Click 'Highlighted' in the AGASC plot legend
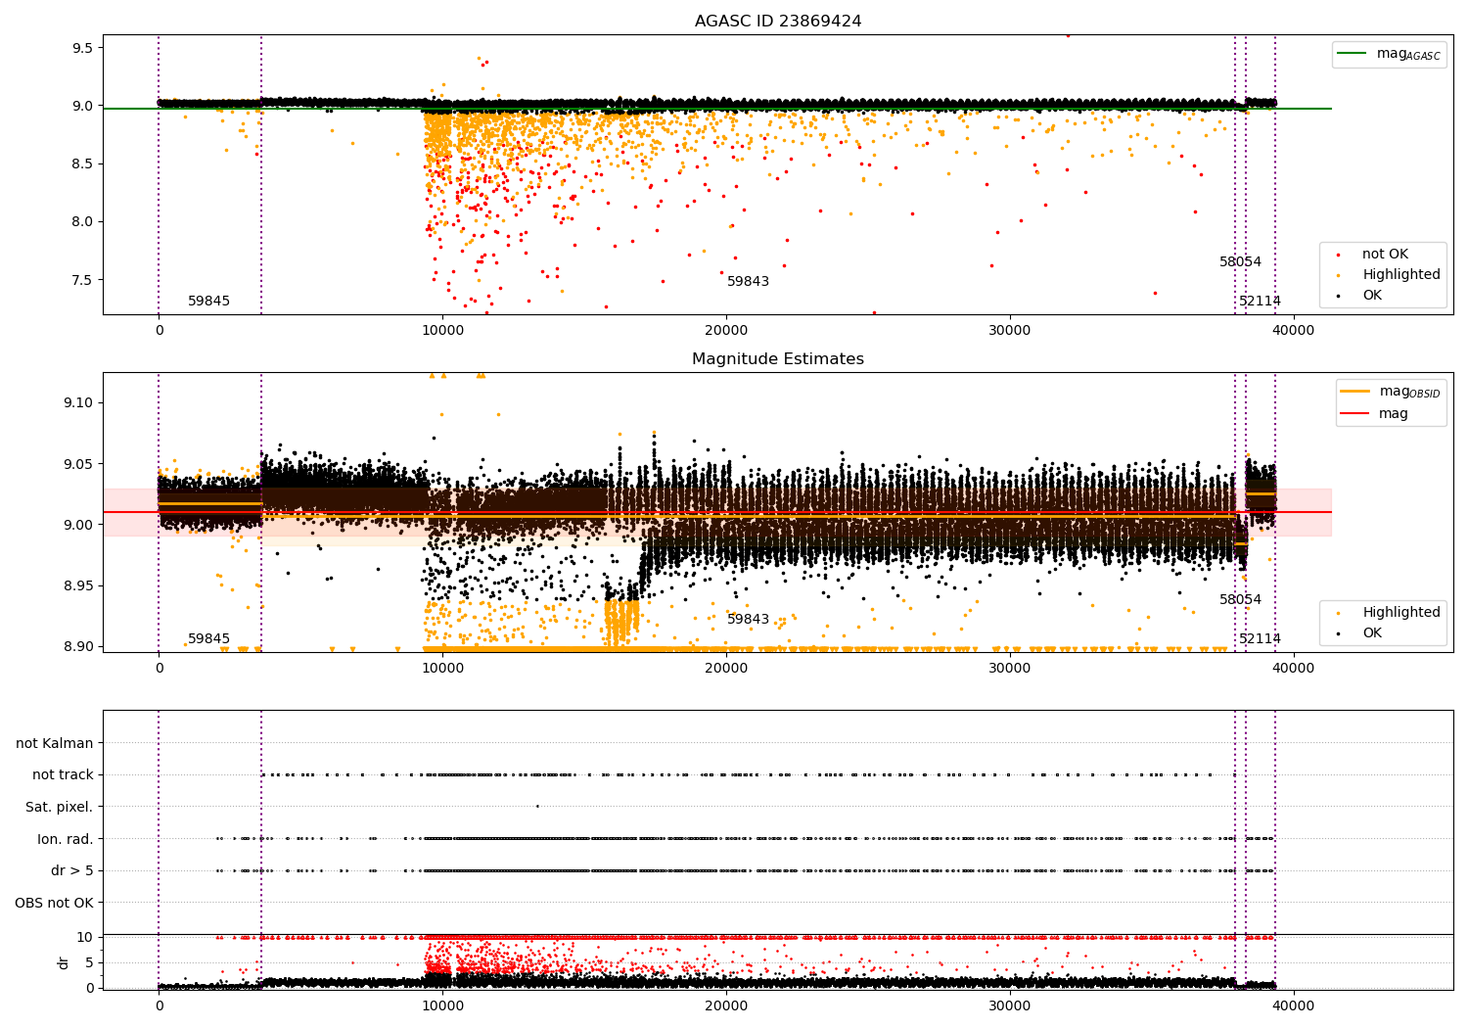This screenshot has width=1468, height=1028. point(1401,275)
